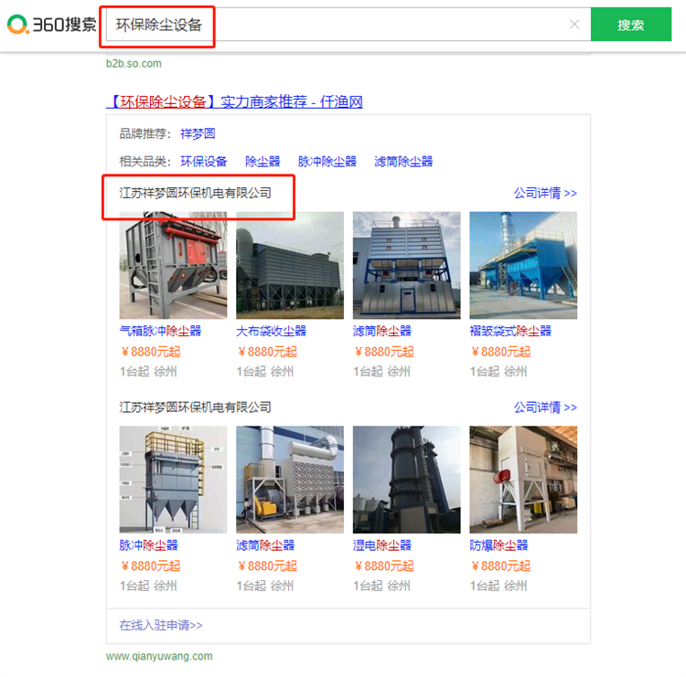
Task: Select the 祥梦圆 brand recommendation link
Action: (x=198, y=133)
